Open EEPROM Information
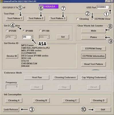114x115 pixels. click(x=93, y=56)
